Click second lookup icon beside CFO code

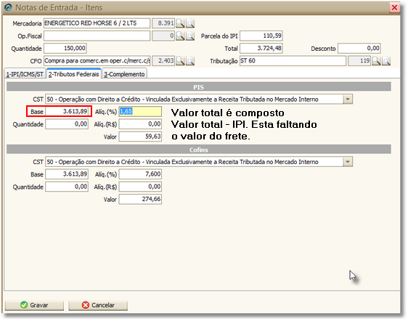pyautogui.click(x=190, y=61)
